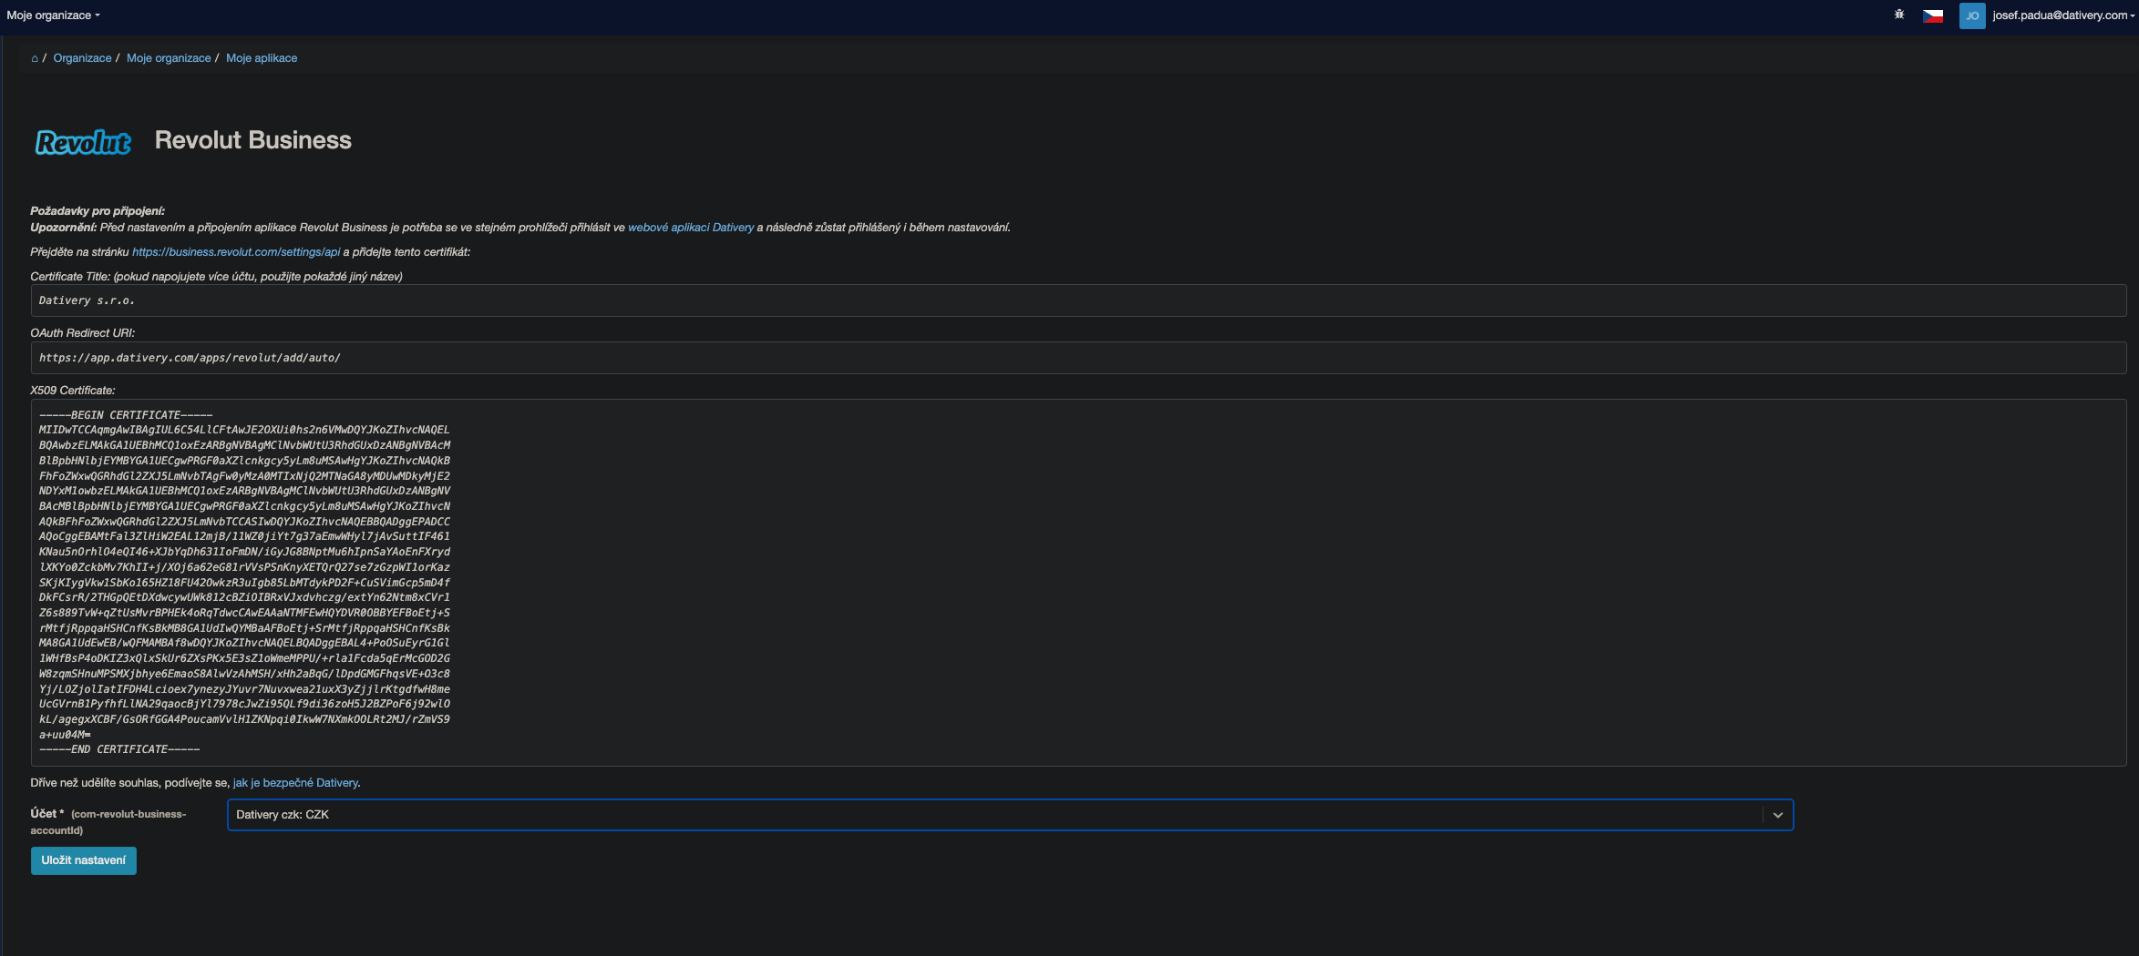The image size is (2139, 956).
Task: Open Moje aplikace breadcrumb link
Action: click(262, 58)
